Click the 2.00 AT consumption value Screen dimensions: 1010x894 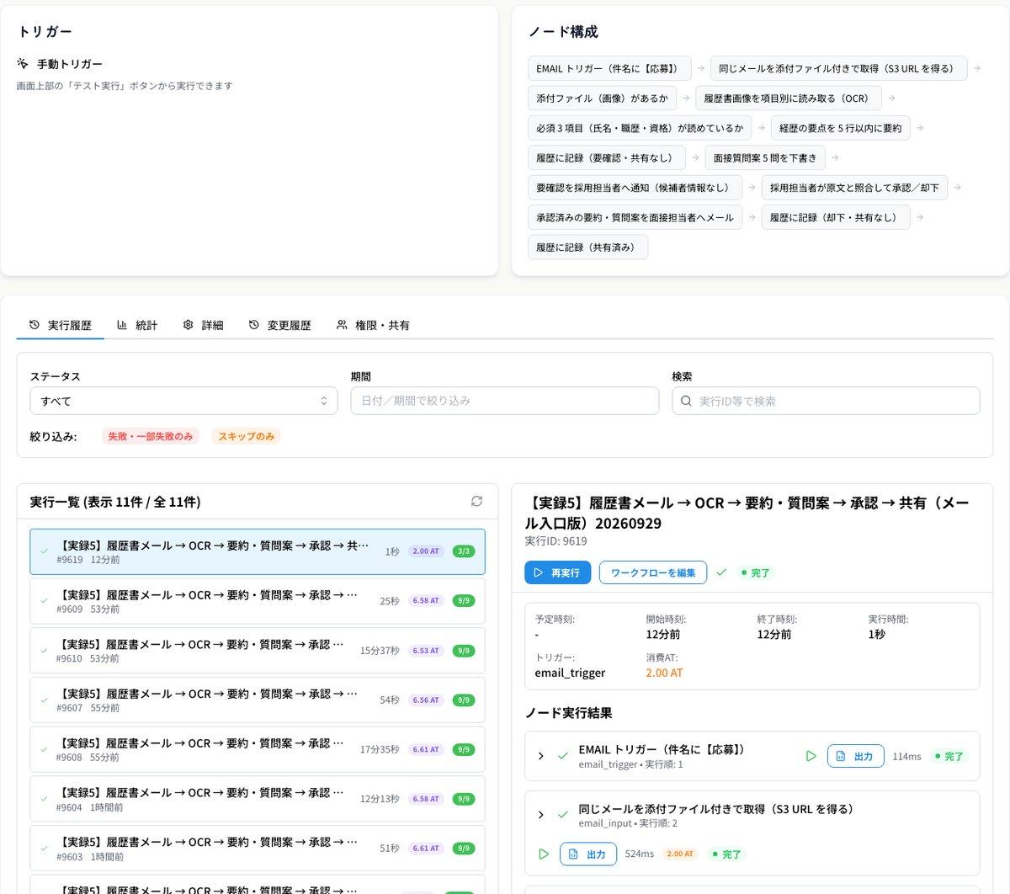tap(664, 673)
